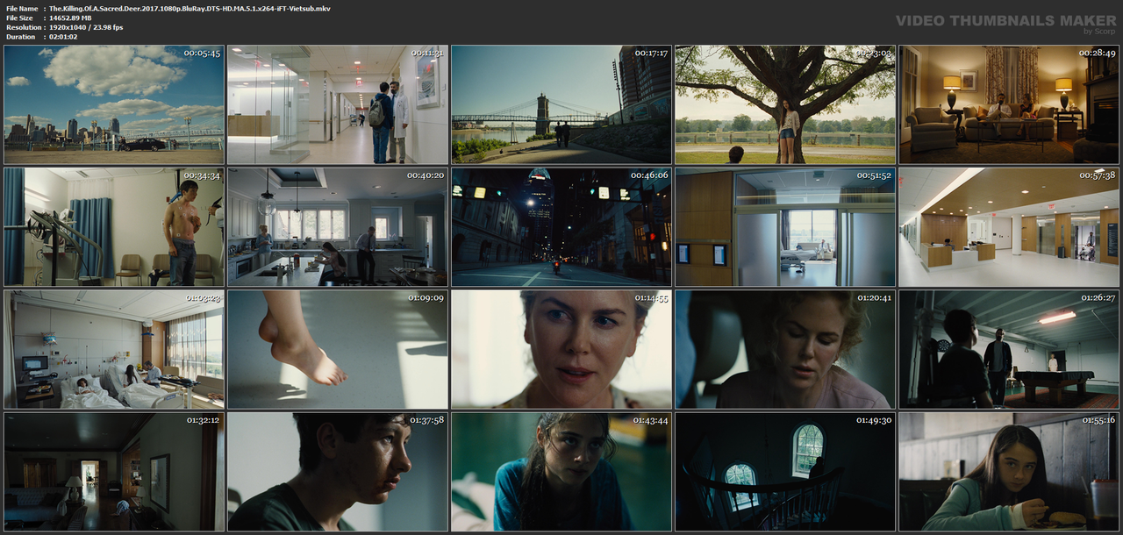
Task: Click the Resolution label
Action: 24,27
